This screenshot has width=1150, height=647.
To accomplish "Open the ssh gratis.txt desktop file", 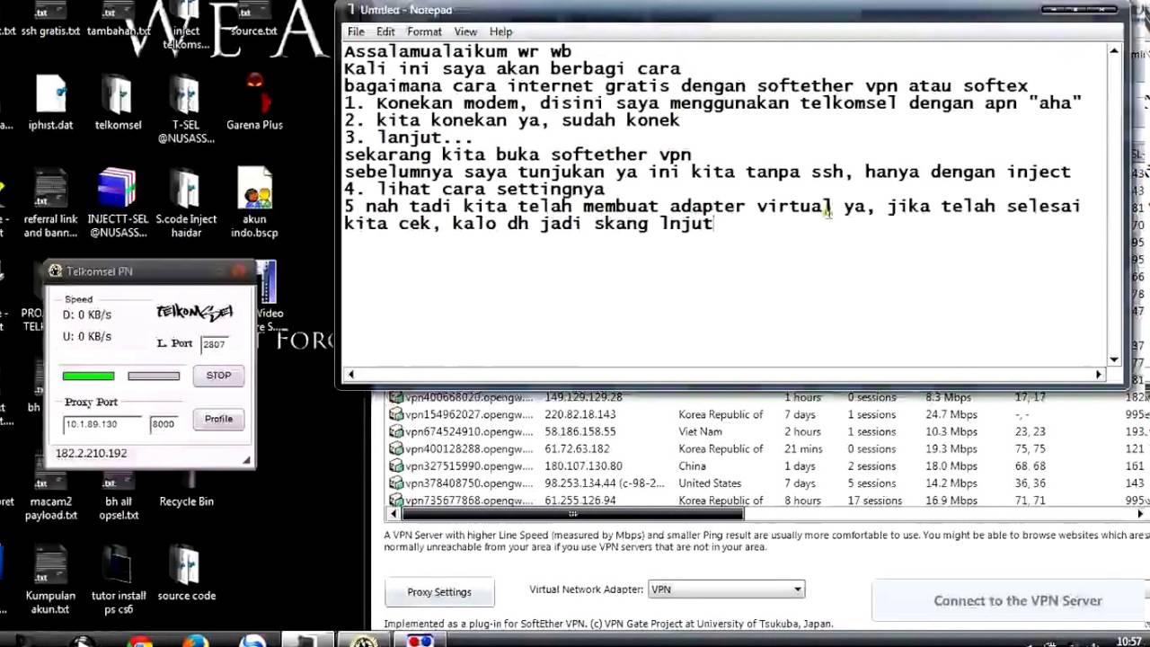I will [x=50, y=20].
